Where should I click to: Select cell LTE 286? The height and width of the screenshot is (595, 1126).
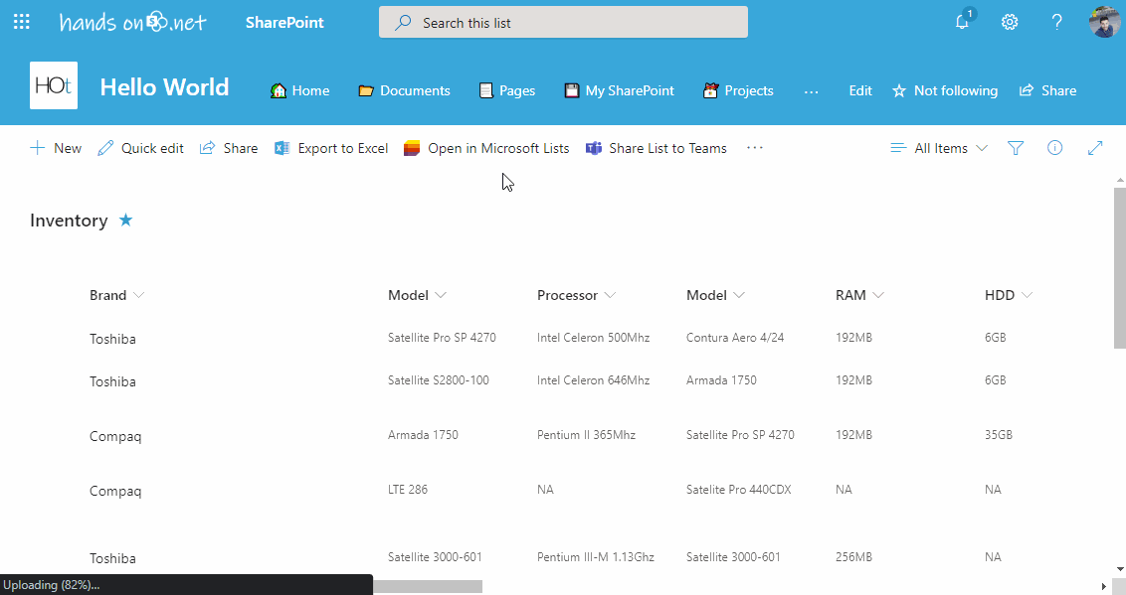pyautogui.click(x=407, y=490)
